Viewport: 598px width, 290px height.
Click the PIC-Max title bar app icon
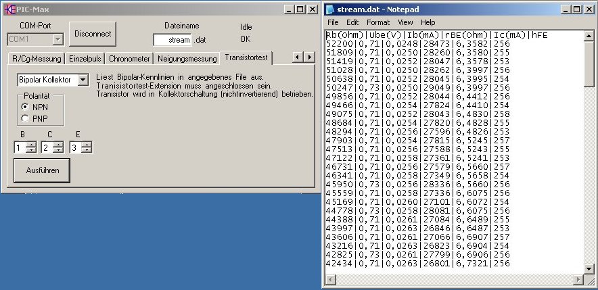[7, 9]
